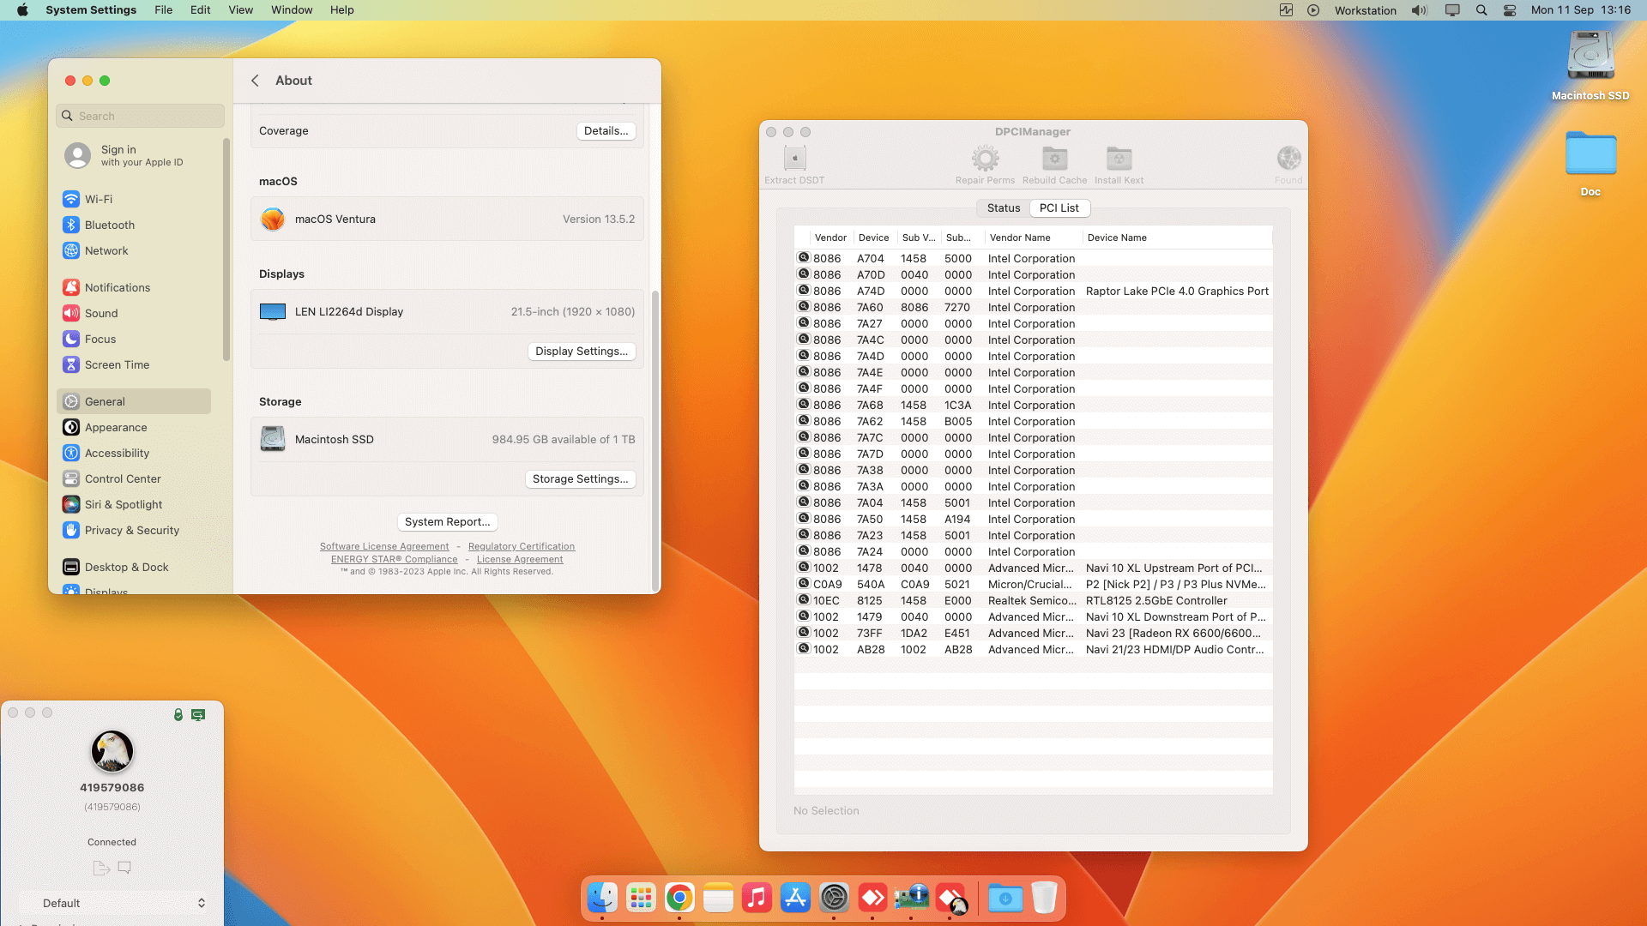Screen dimensions: 1647x926
Task: Click the file transfer icon under Connected
Action: tap(101, 868)
